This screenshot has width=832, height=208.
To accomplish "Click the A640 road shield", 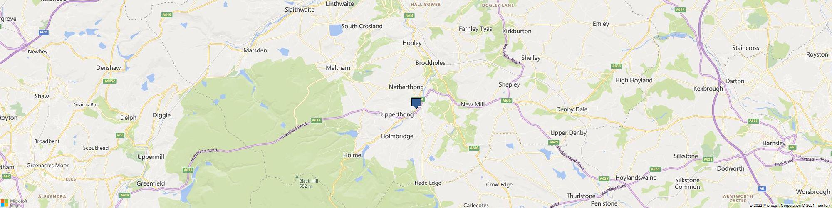I will 167,15.
